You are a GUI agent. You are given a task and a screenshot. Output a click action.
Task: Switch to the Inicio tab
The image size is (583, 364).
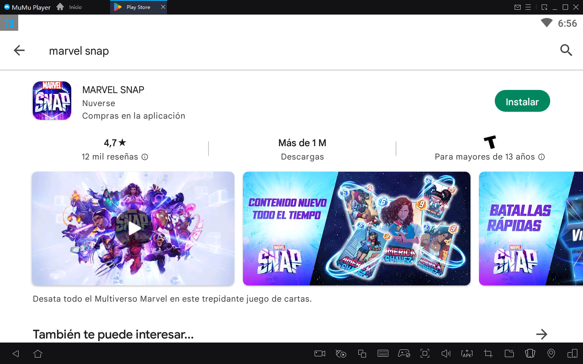coord(69,7)
